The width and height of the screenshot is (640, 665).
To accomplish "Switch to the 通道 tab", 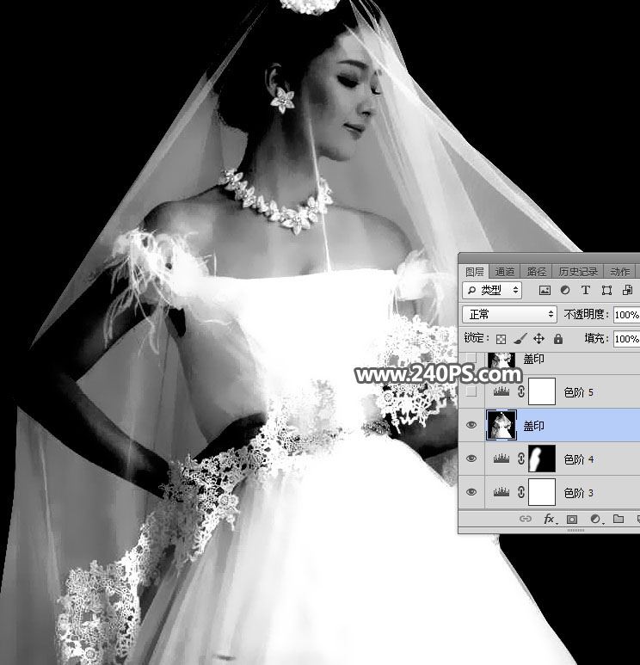I will [505, 271].
